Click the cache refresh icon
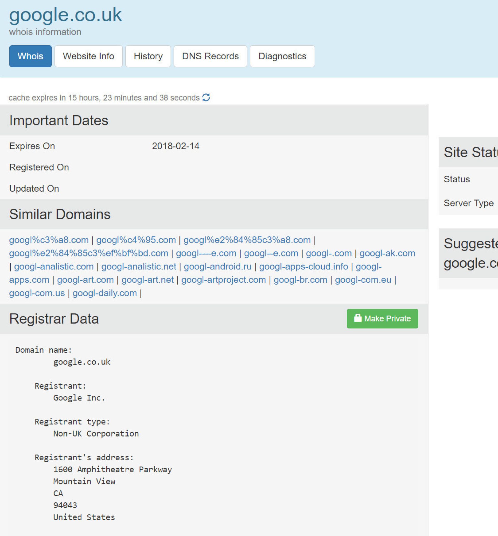 pos(206,97)
